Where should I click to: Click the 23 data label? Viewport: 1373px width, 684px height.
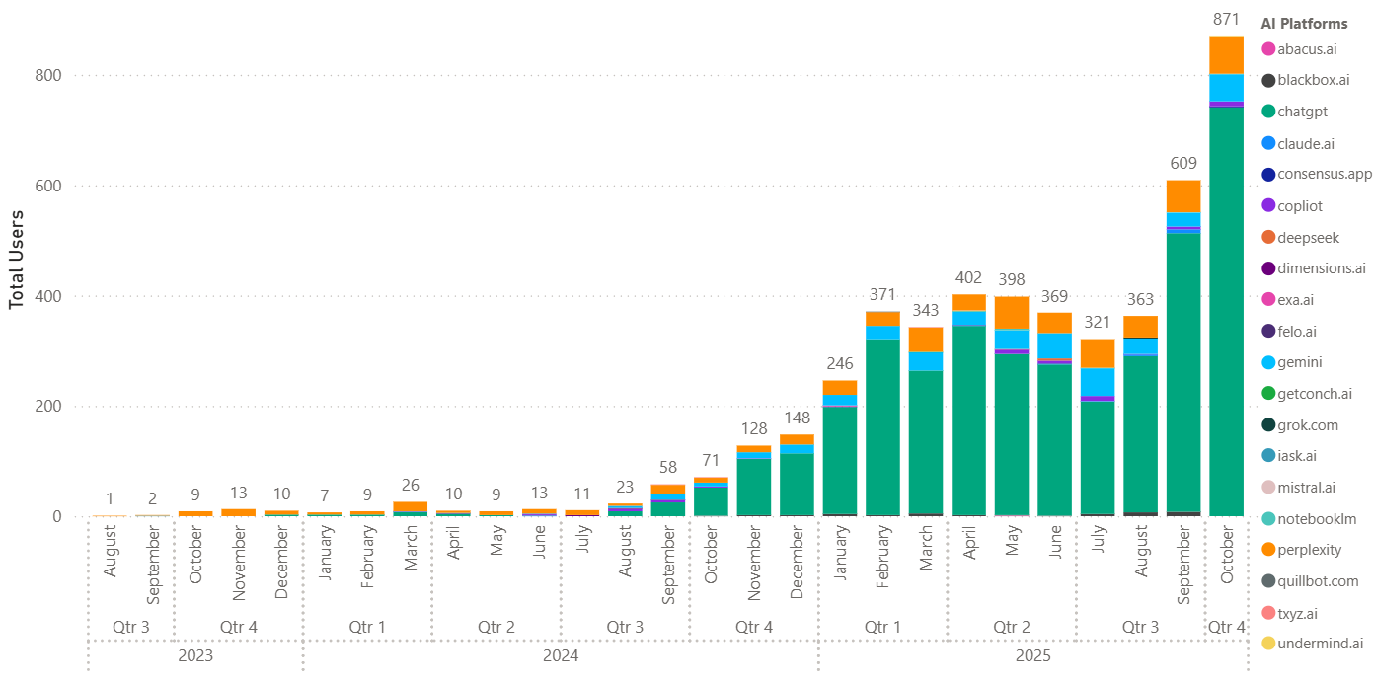coord(625,487)
